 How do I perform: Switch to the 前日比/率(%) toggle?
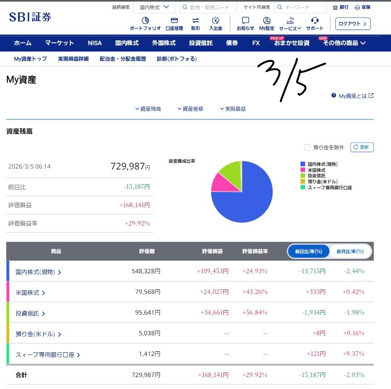click(308, 252)
